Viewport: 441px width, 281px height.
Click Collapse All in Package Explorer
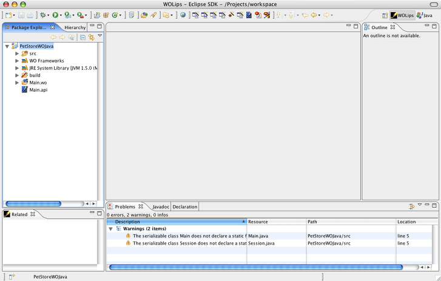click(82, 37)
